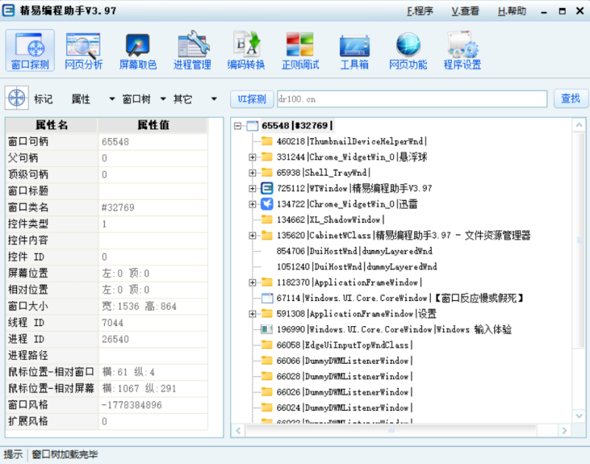Select the 66058 EdgeUiInputTopWndClass row
This screenshot has height=464, width=590.
pos(344,345)
